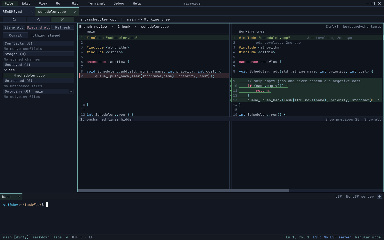Click the '1 hunk' label in review header
384x240 pixels.
coord(124,27)
